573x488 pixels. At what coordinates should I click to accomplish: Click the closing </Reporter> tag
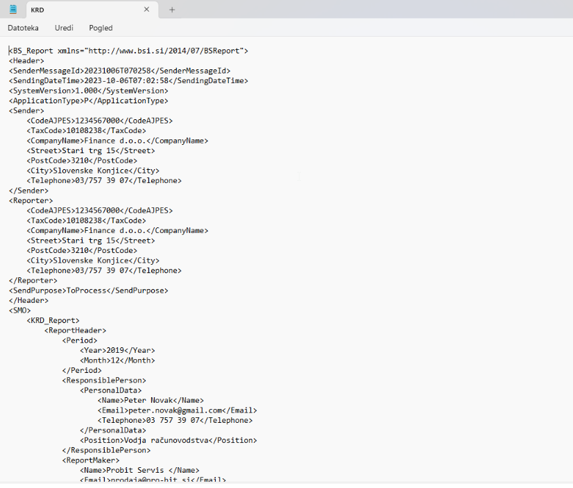coord(33,281)
